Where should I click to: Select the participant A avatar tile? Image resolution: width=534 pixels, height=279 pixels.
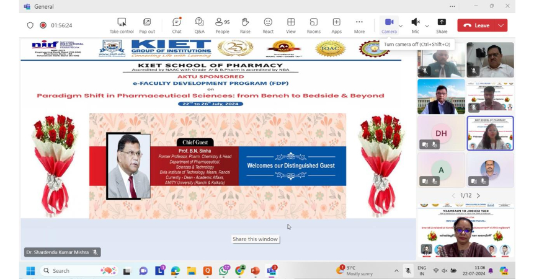click(442, 170)
